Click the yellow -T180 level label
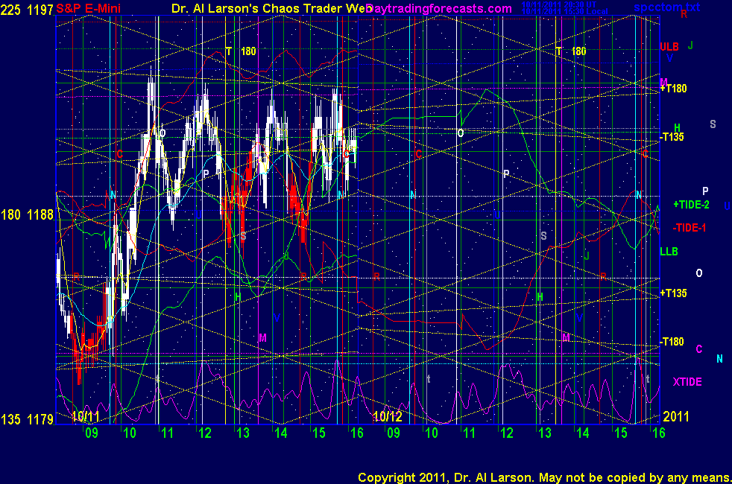The width and height of the screenshot is (732, 484). click(x=672, y=341)
